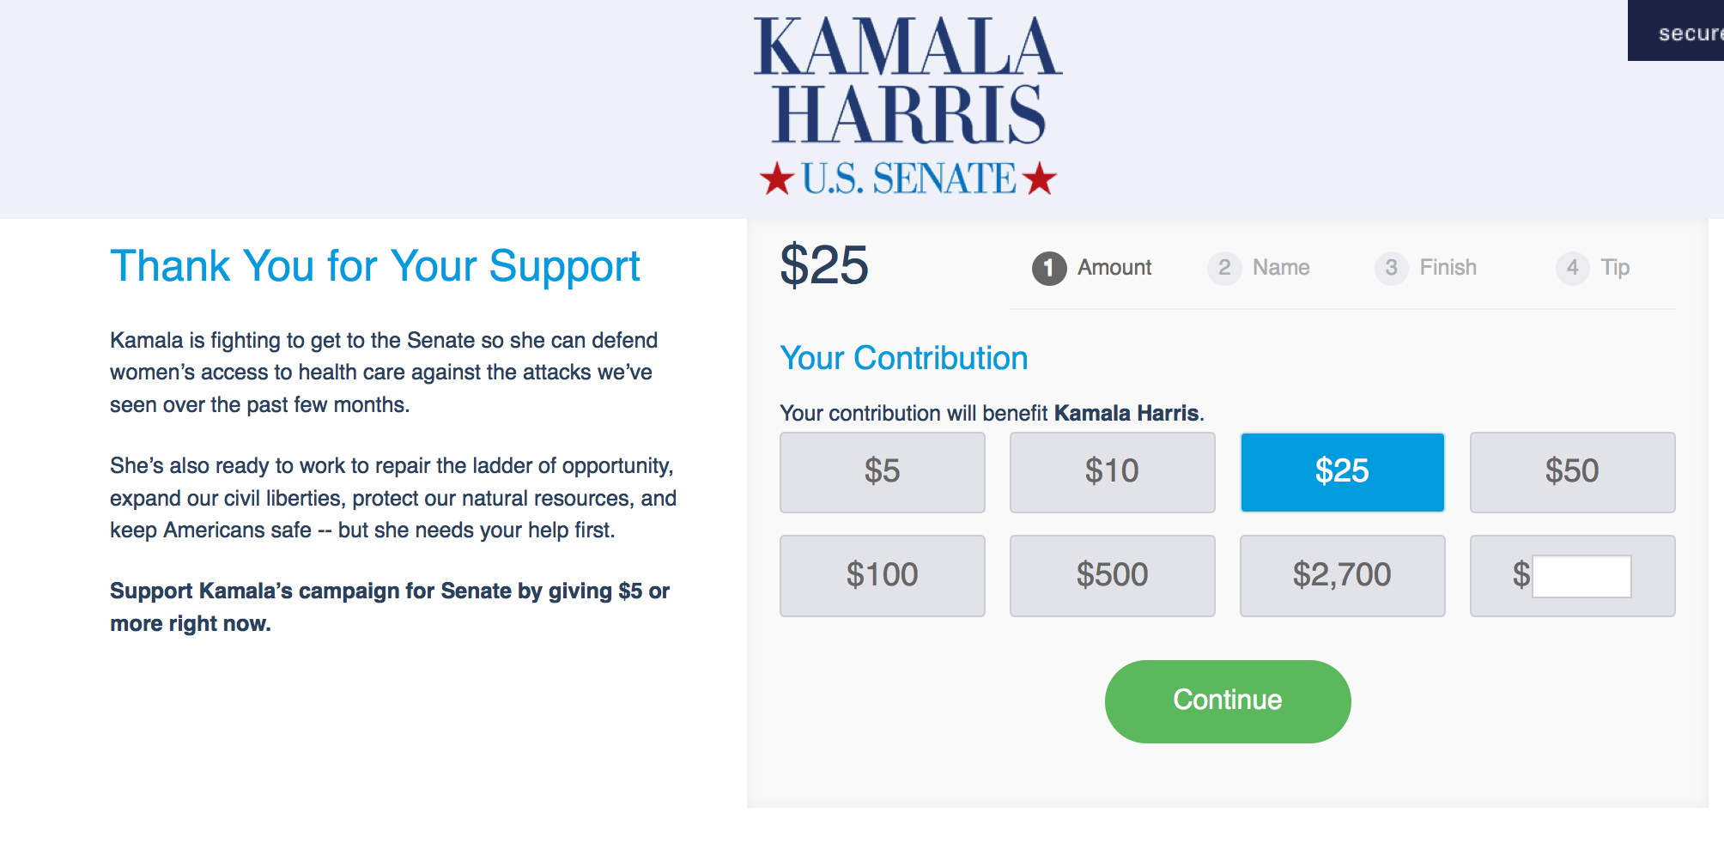This screenshot has width=1724, height=867.
Task: Click the secure badge in top corner
Action: point(1676,31)
